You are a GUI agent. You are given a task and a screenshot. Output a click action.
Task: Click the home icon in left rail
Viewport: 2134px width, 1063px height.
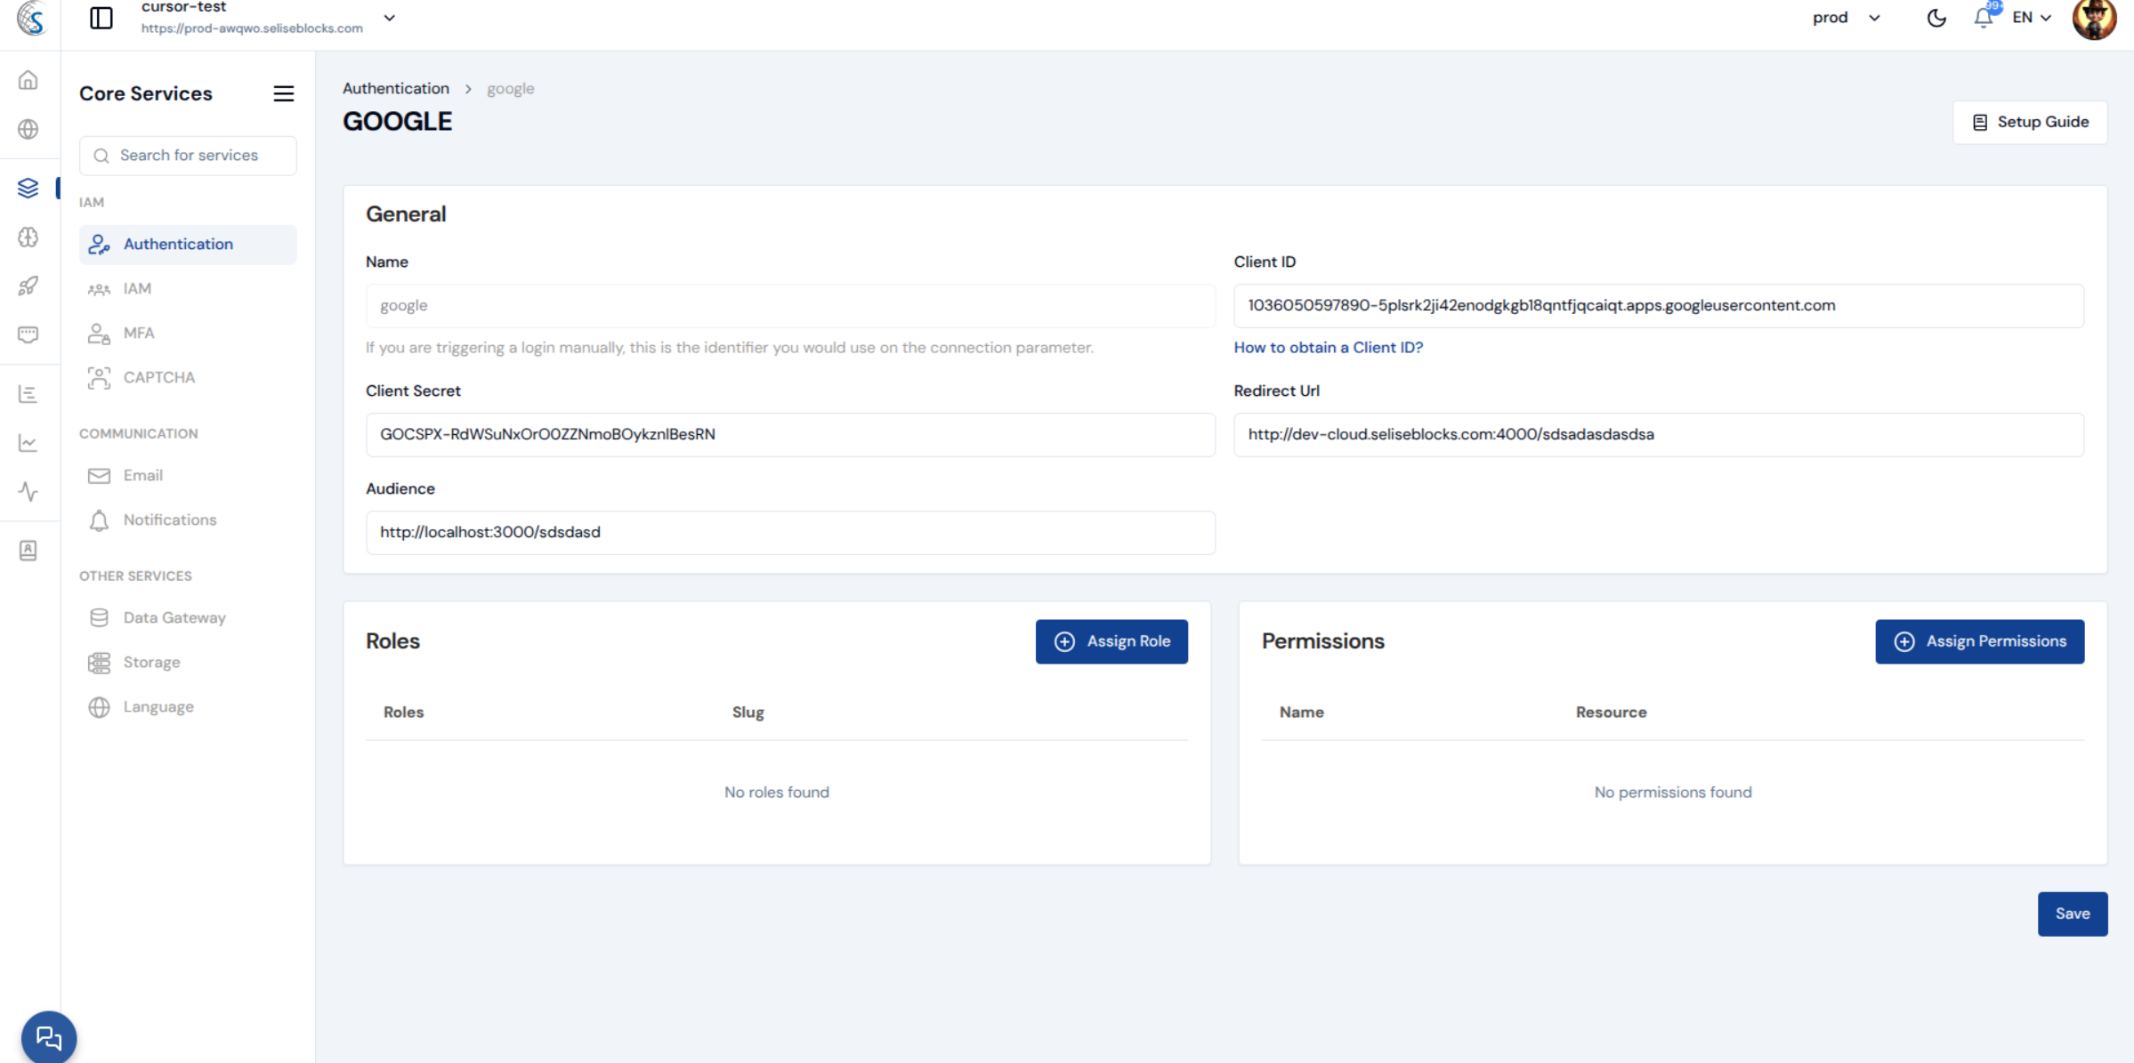point(28,80)
